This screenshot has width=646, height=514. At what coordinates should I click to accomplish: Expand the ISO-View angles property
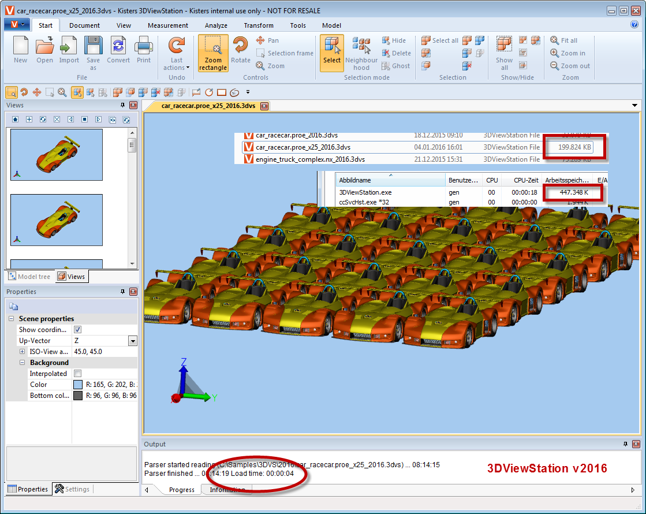click(x=23, y=352)
